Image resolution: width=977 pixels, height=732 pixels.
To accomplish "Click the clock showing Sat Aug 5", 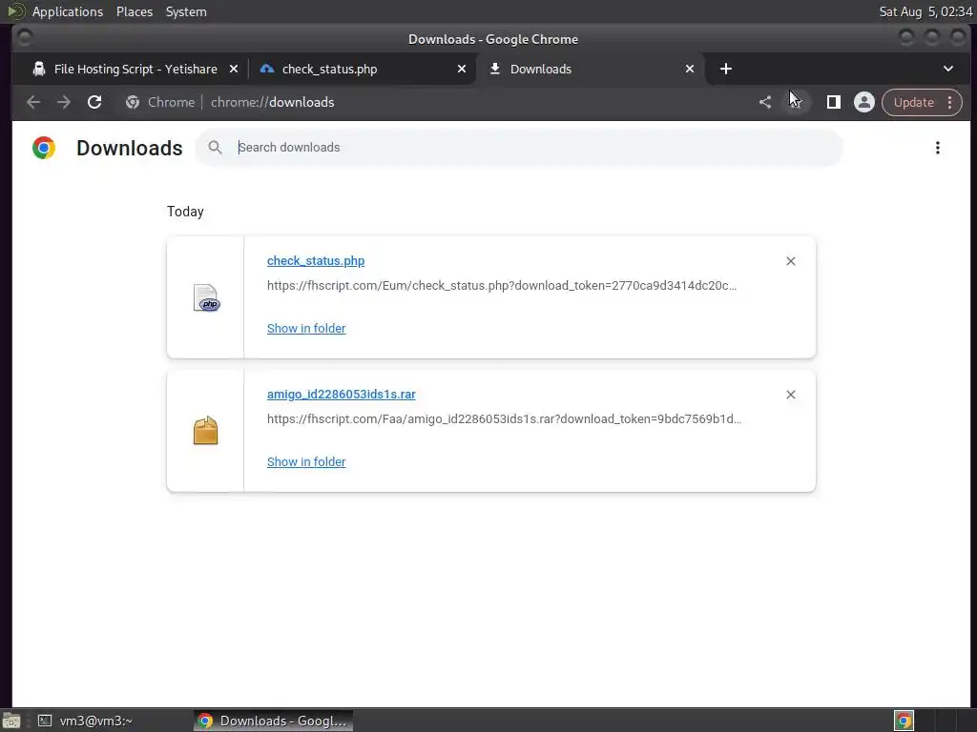I will pos(925,11).
